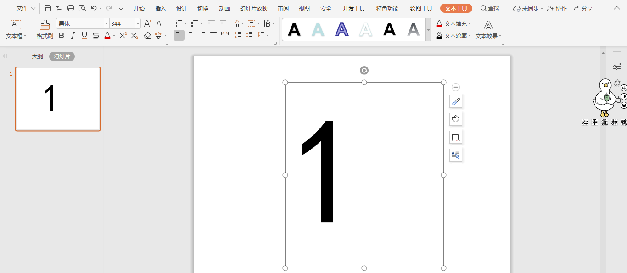Toggle Bold formatting
The height and width of the screenshot is (273, 627).
62,35
